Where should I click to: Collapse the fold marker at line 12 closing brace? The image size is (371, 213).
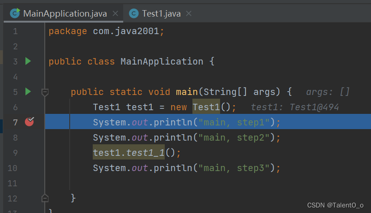45,198
